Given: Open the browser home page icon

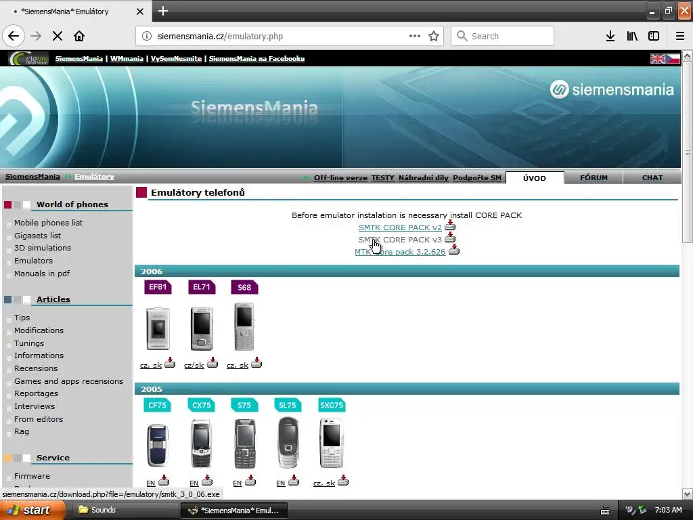Looking at the screenshot, I should pos(79,37).
